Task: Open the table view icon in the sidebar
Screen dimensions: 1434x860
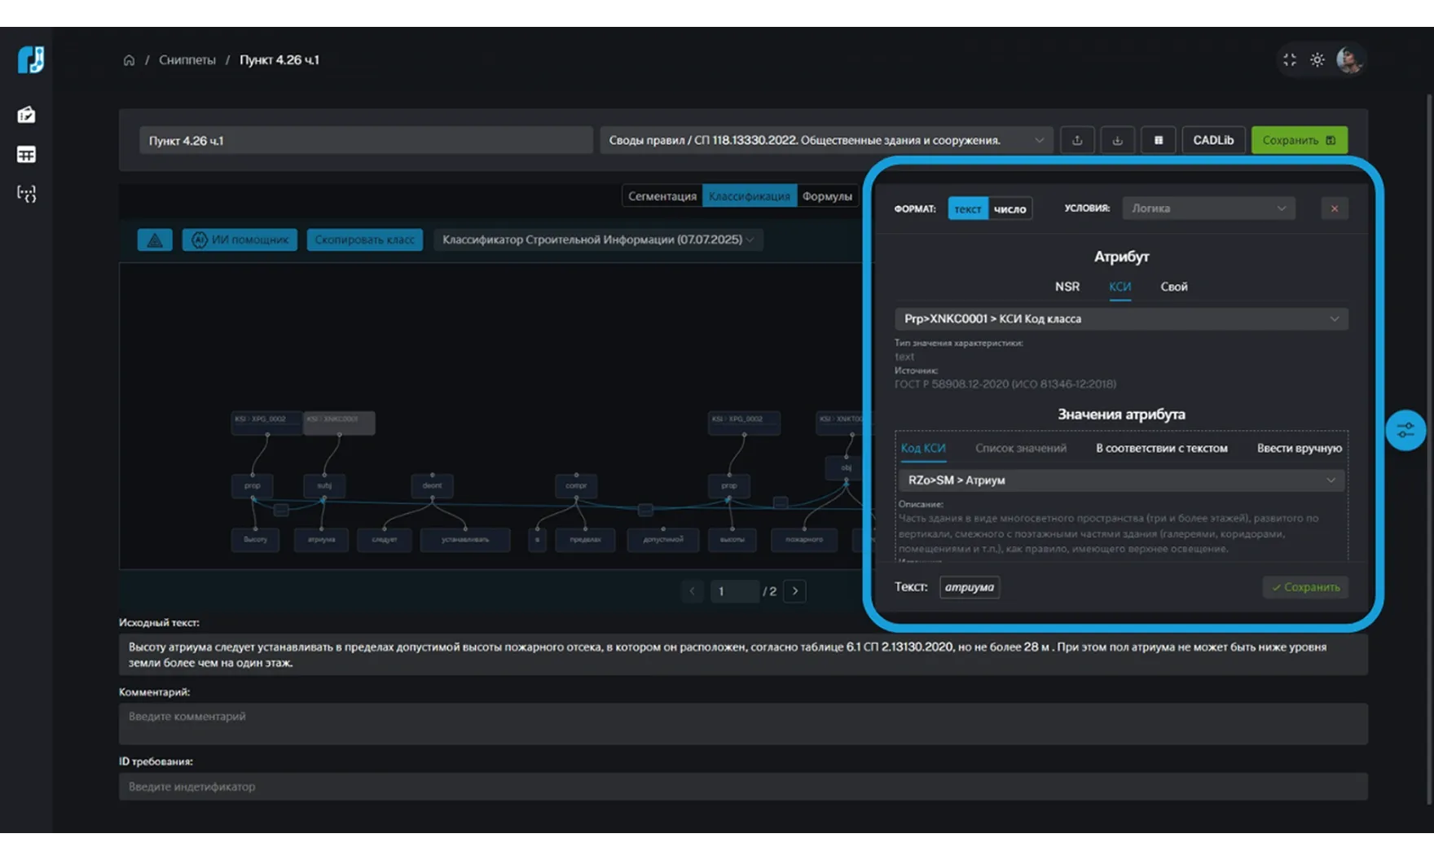Action: point(26,154)
